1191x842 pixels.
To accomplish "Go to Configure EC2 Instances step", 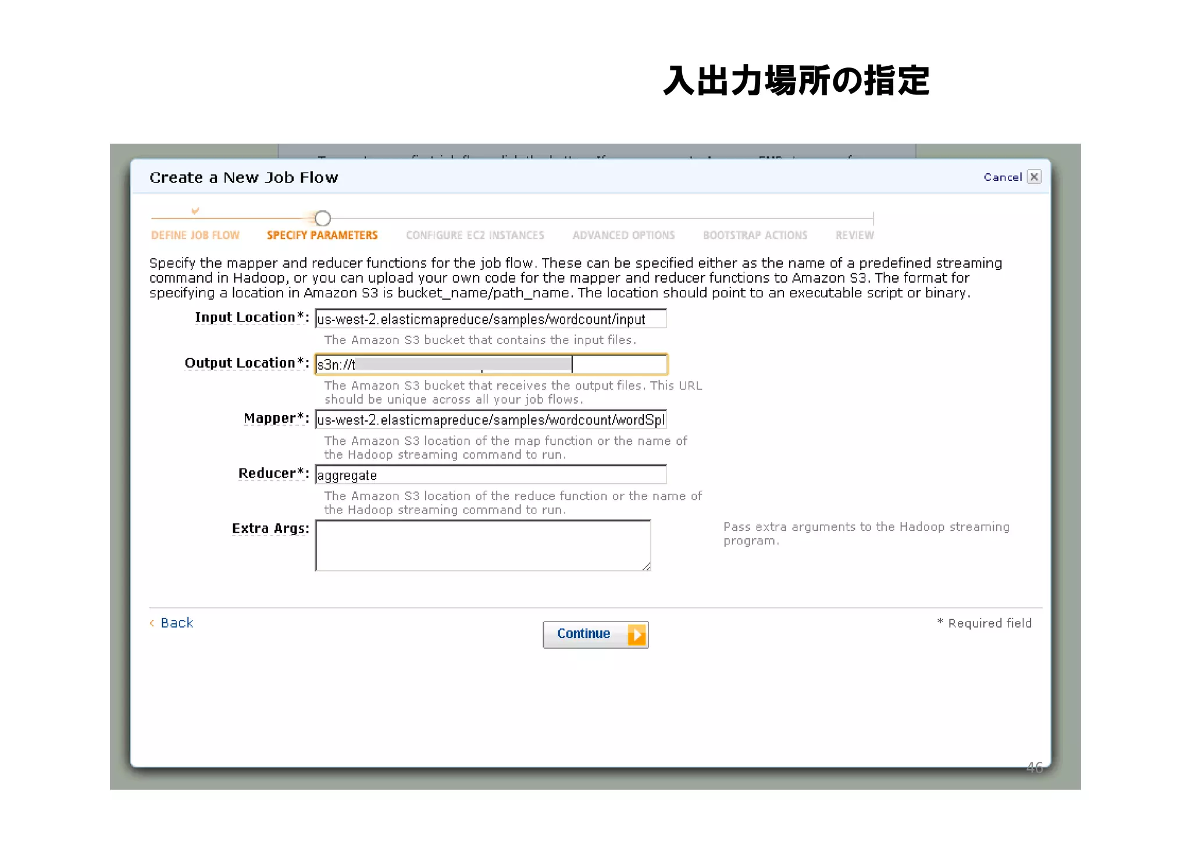I will [475, 236].
